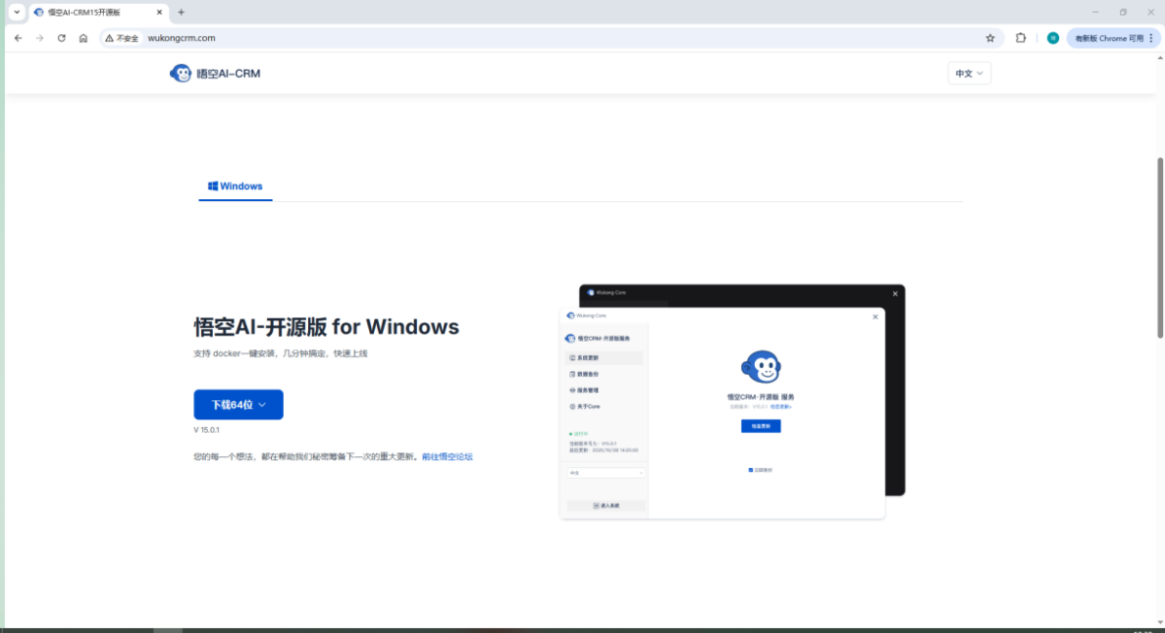
Task: Click the bookmark star icon in the address bar
Action: (990, 38)
